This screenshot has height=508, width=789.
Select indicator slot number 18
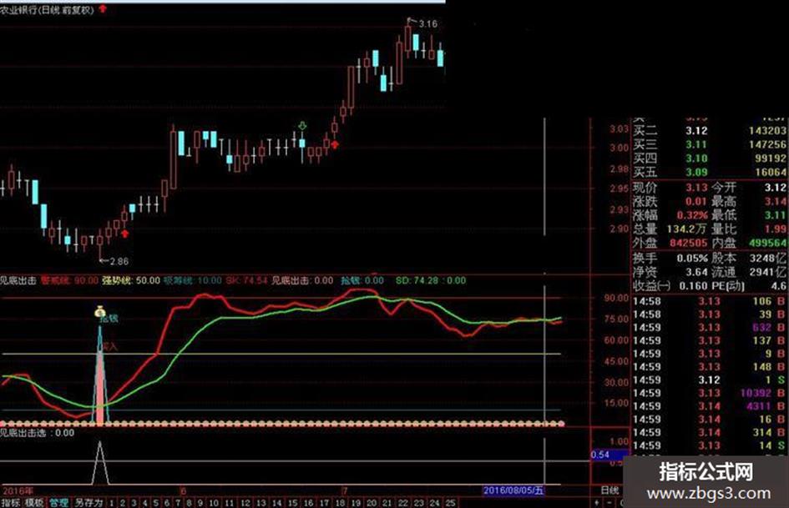[340, 503]
